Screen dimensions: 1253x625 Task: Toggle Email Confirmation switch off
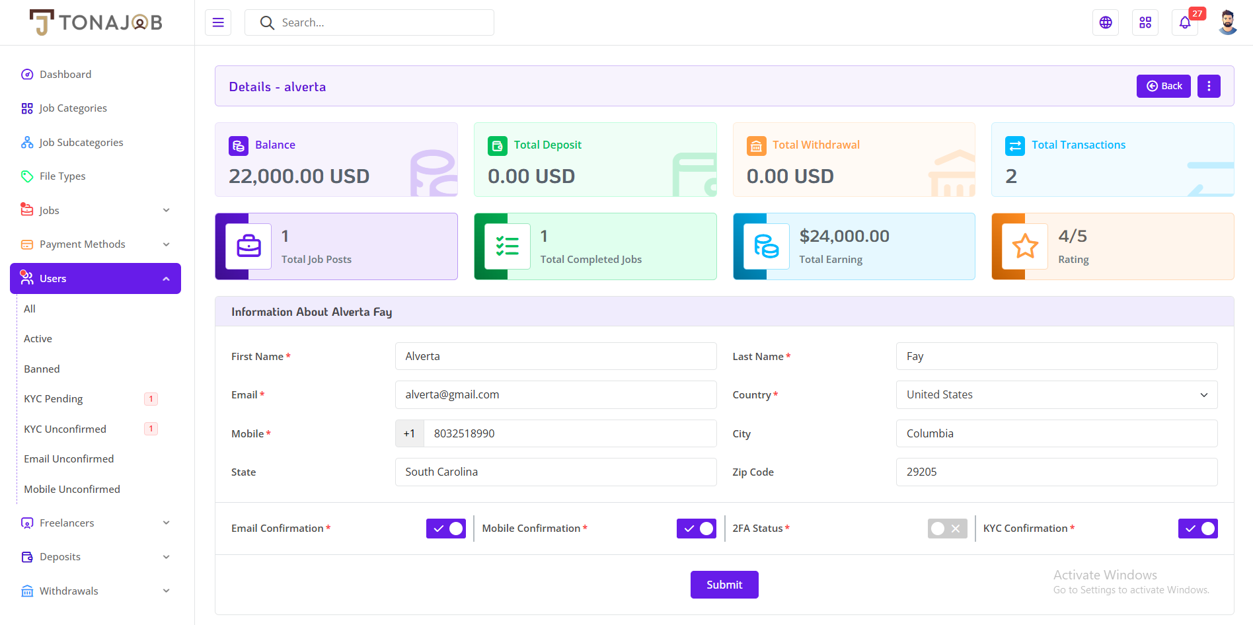click(x=446, y=529)
